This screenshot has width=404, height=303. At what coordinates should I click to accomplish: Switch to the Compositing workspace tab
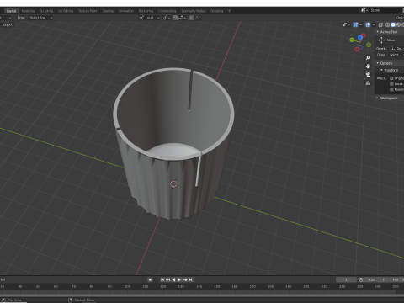pyautogui.click(x=167, y=11)
